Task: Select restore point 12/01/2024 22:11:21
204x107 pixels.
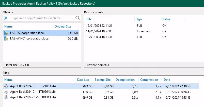Action: [99, 26]
